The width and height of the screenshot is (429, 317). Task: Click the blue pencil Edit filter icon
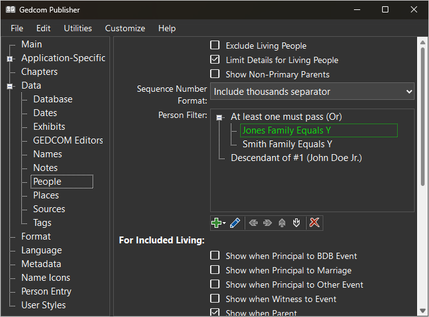tap(235, 223)
